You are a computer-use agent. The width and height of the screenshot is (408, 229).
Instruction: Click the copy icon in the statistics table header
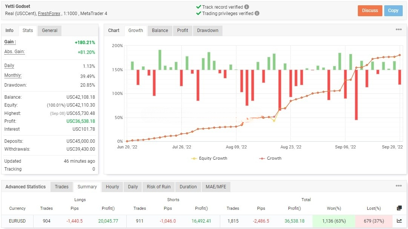(x=399, y=208)
